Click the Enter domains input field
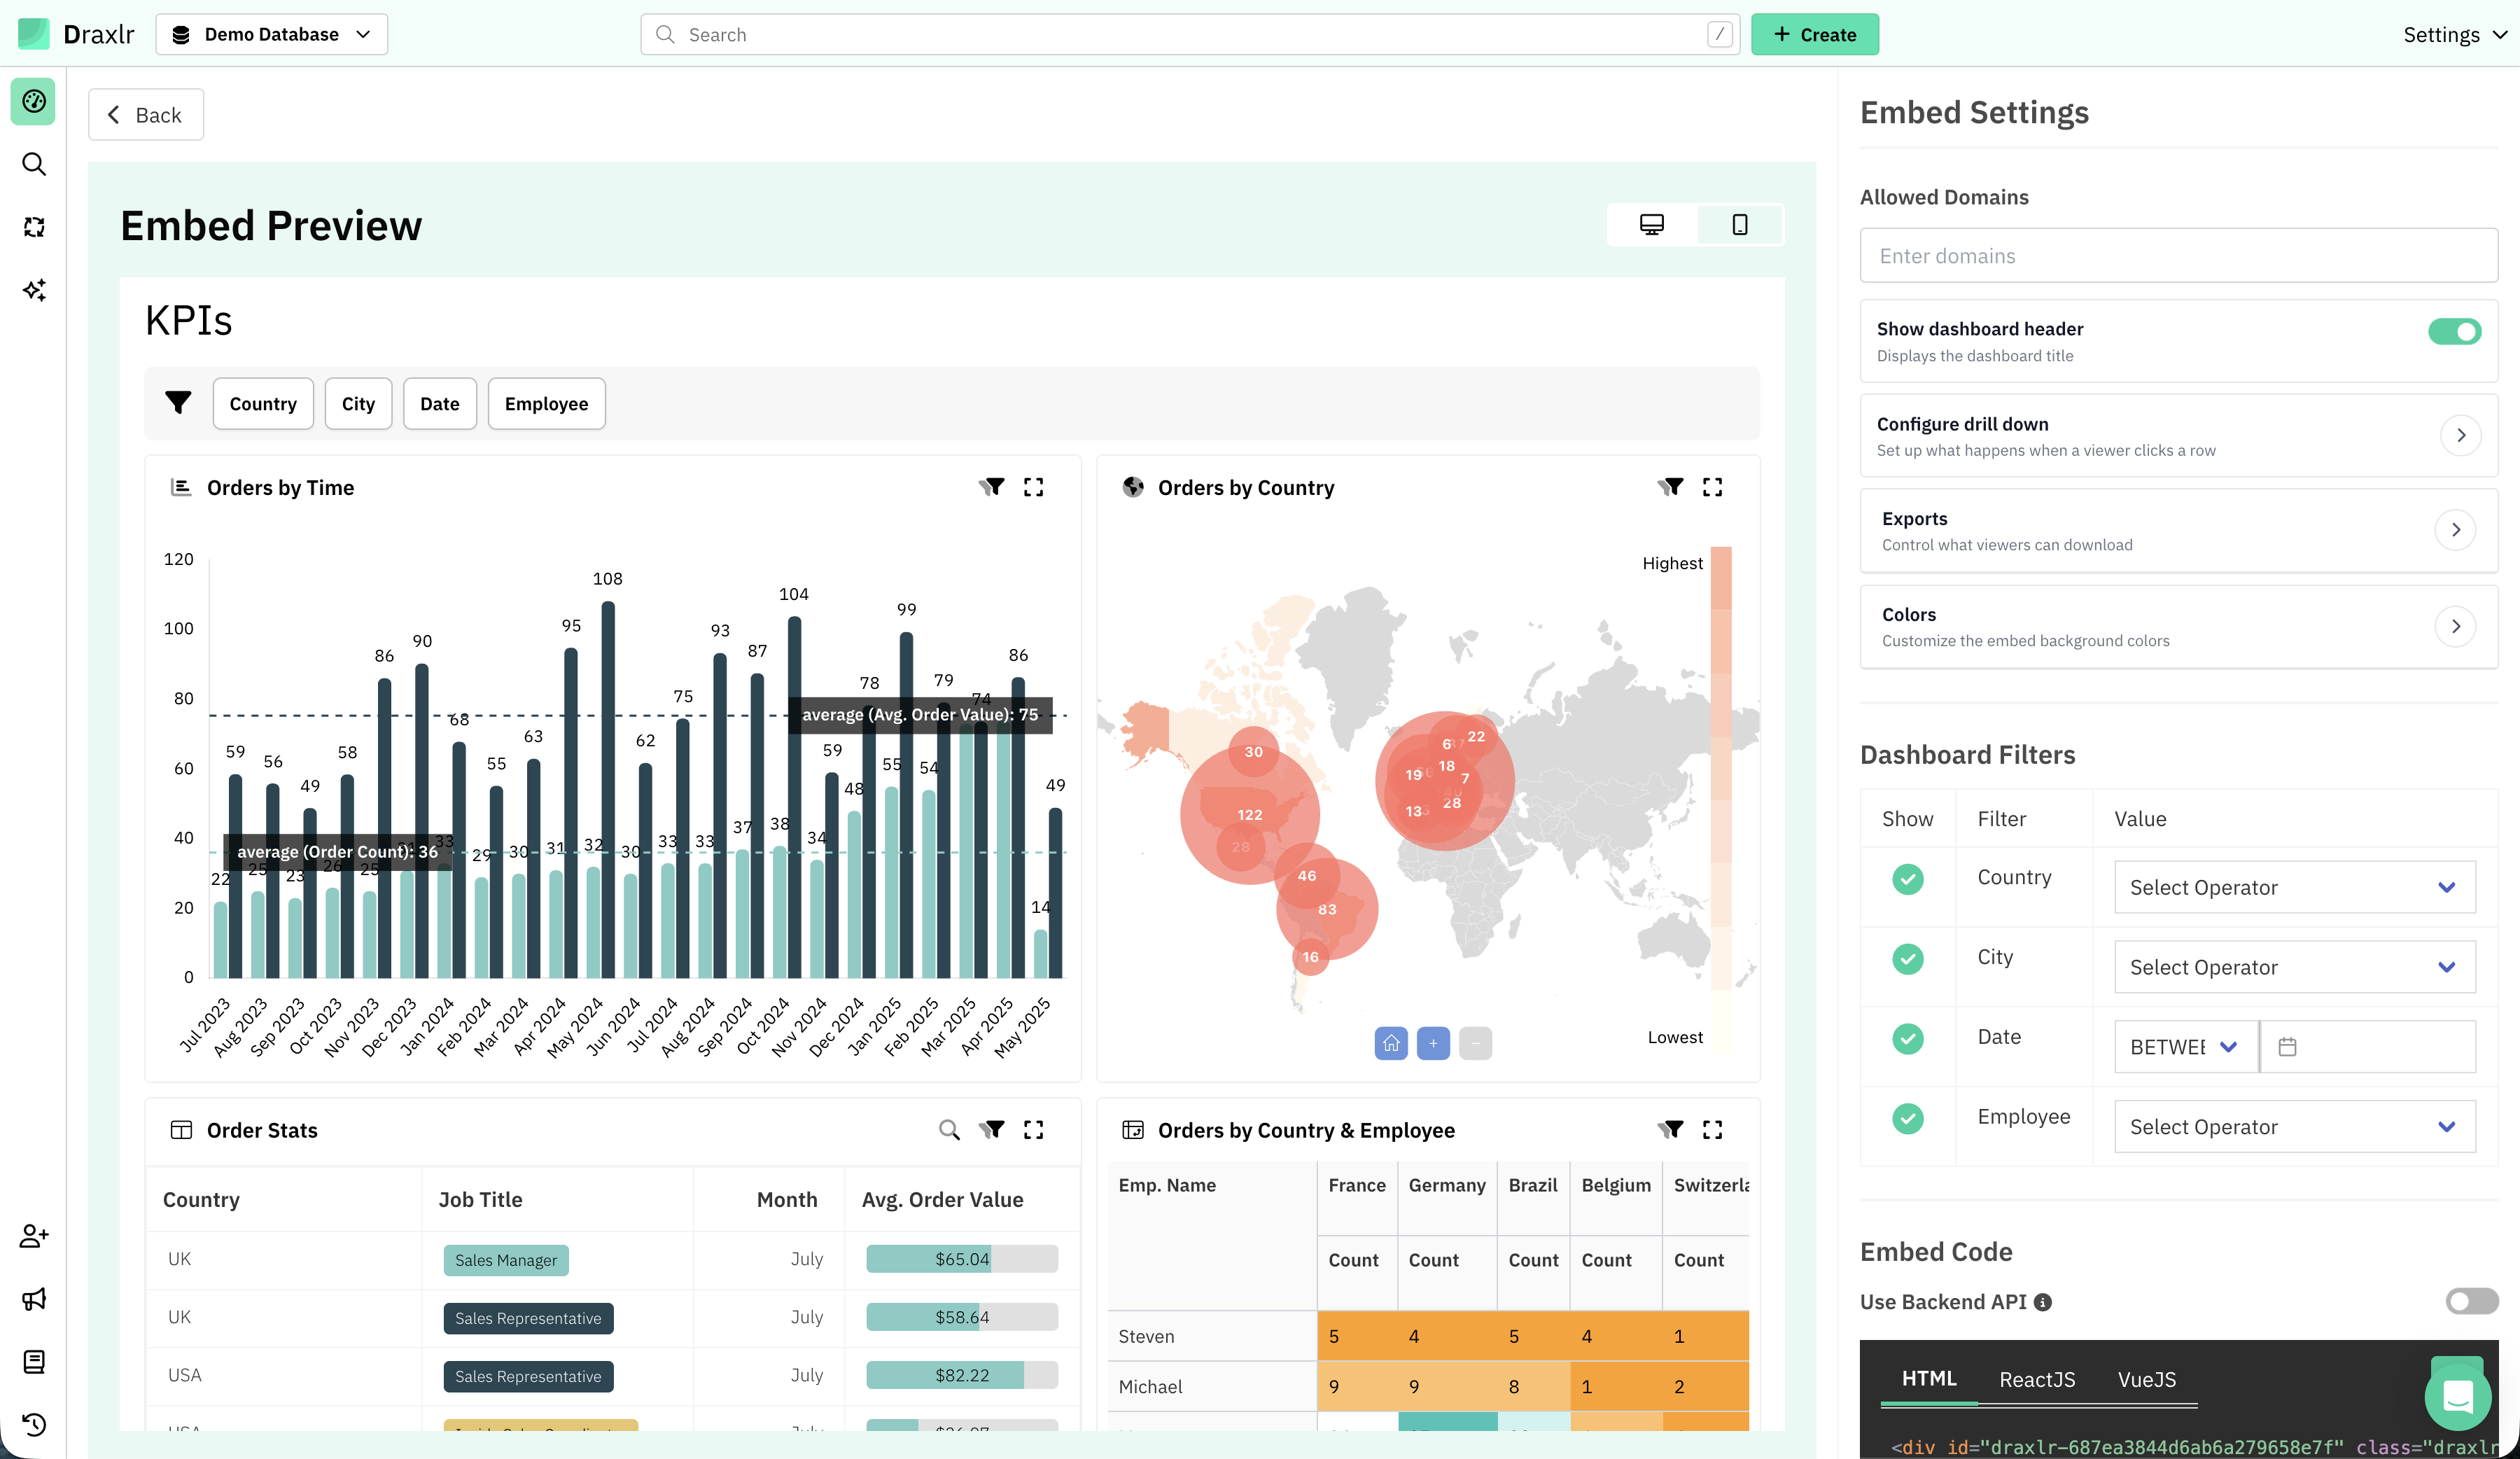Image resolution: width=2520 pixels, height=1459 pixels. click(2178, 256)
